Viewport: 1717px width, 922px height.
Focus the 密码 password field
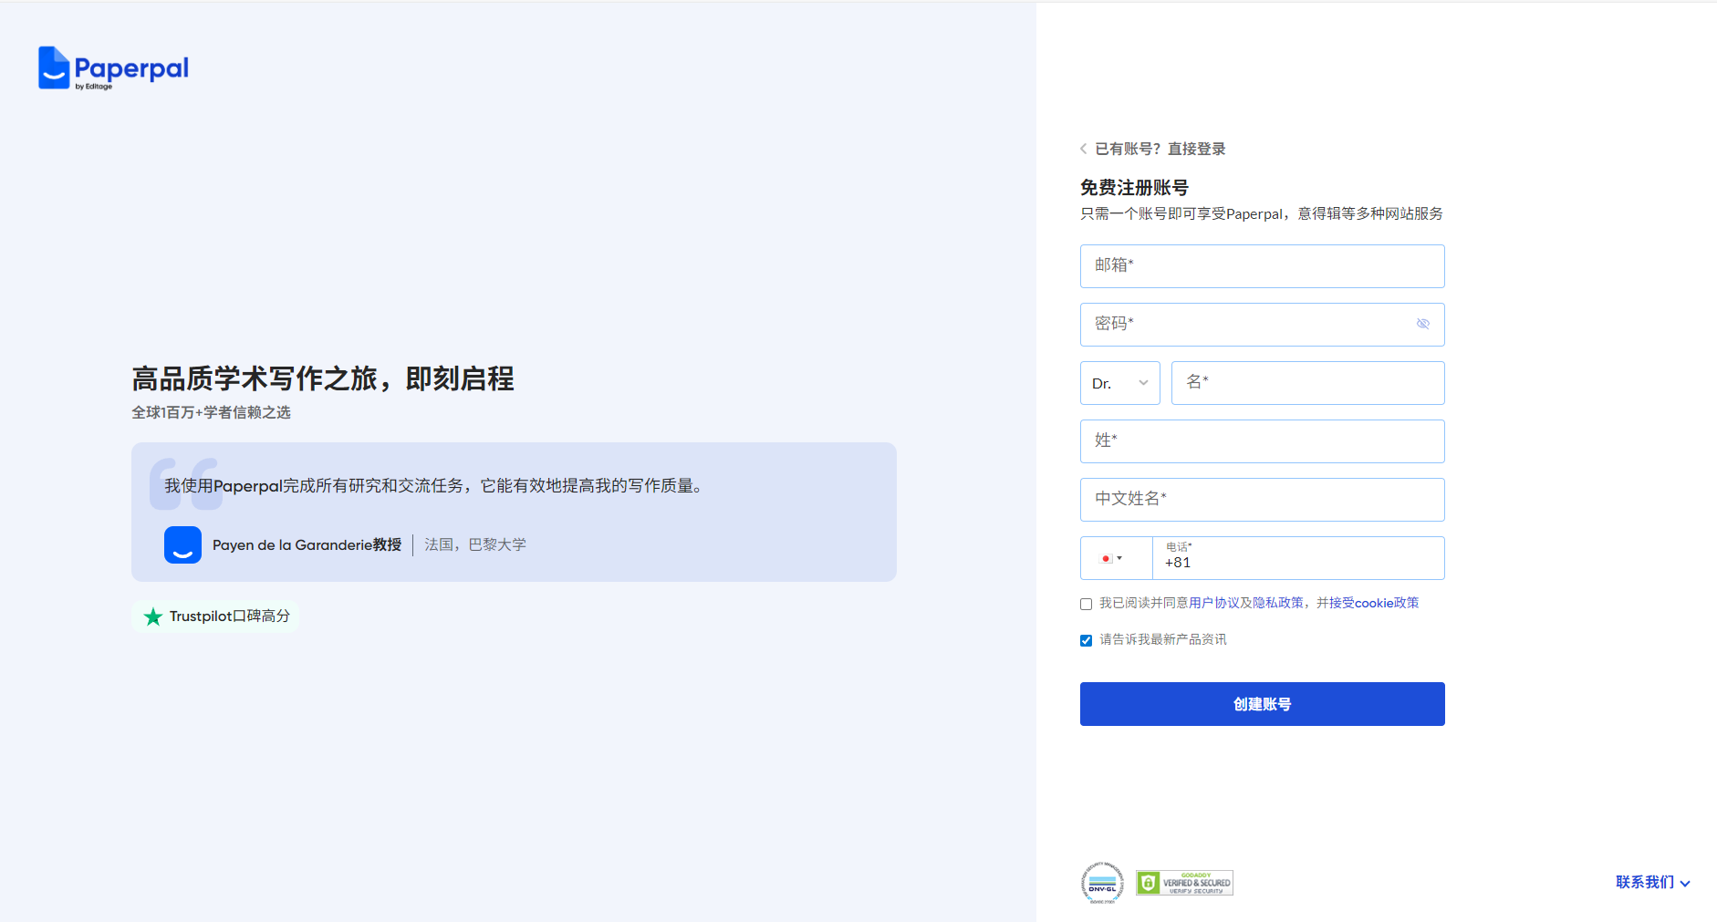click(1262, 325)
